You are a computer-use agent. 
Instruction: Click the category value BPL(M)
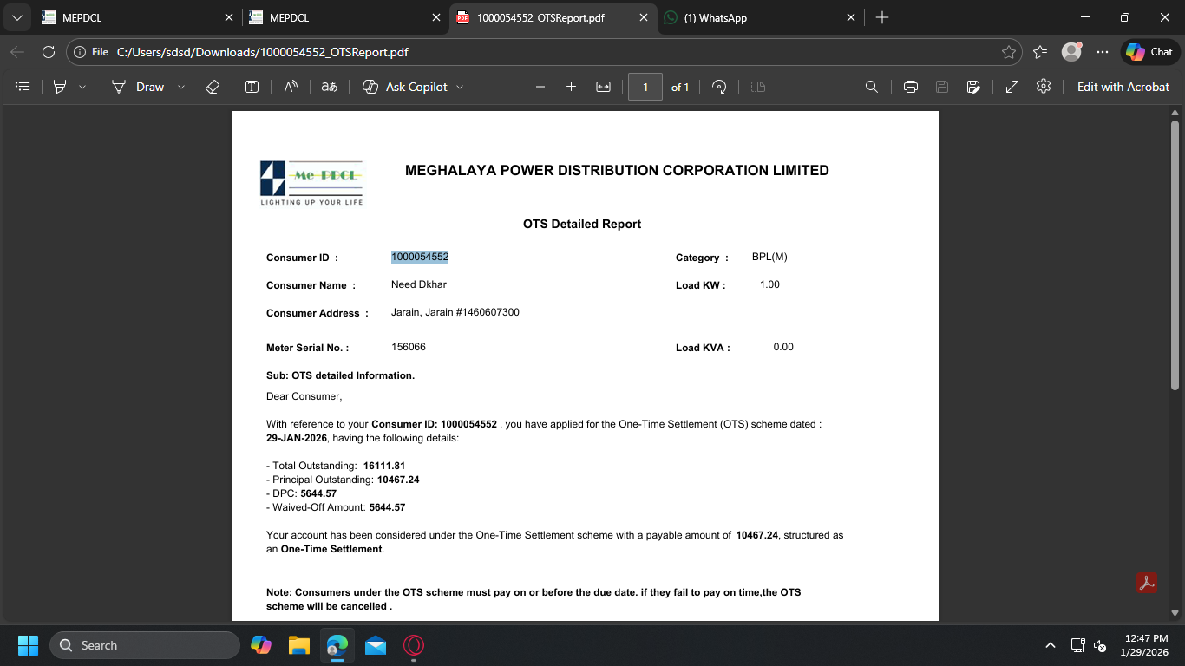tap(769, 257)
